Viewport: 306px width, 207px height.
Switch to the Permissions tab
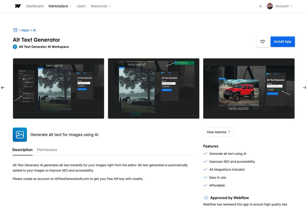click(47, 150)
